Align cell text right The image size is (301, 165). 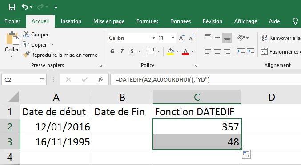[x=227, y=51]
